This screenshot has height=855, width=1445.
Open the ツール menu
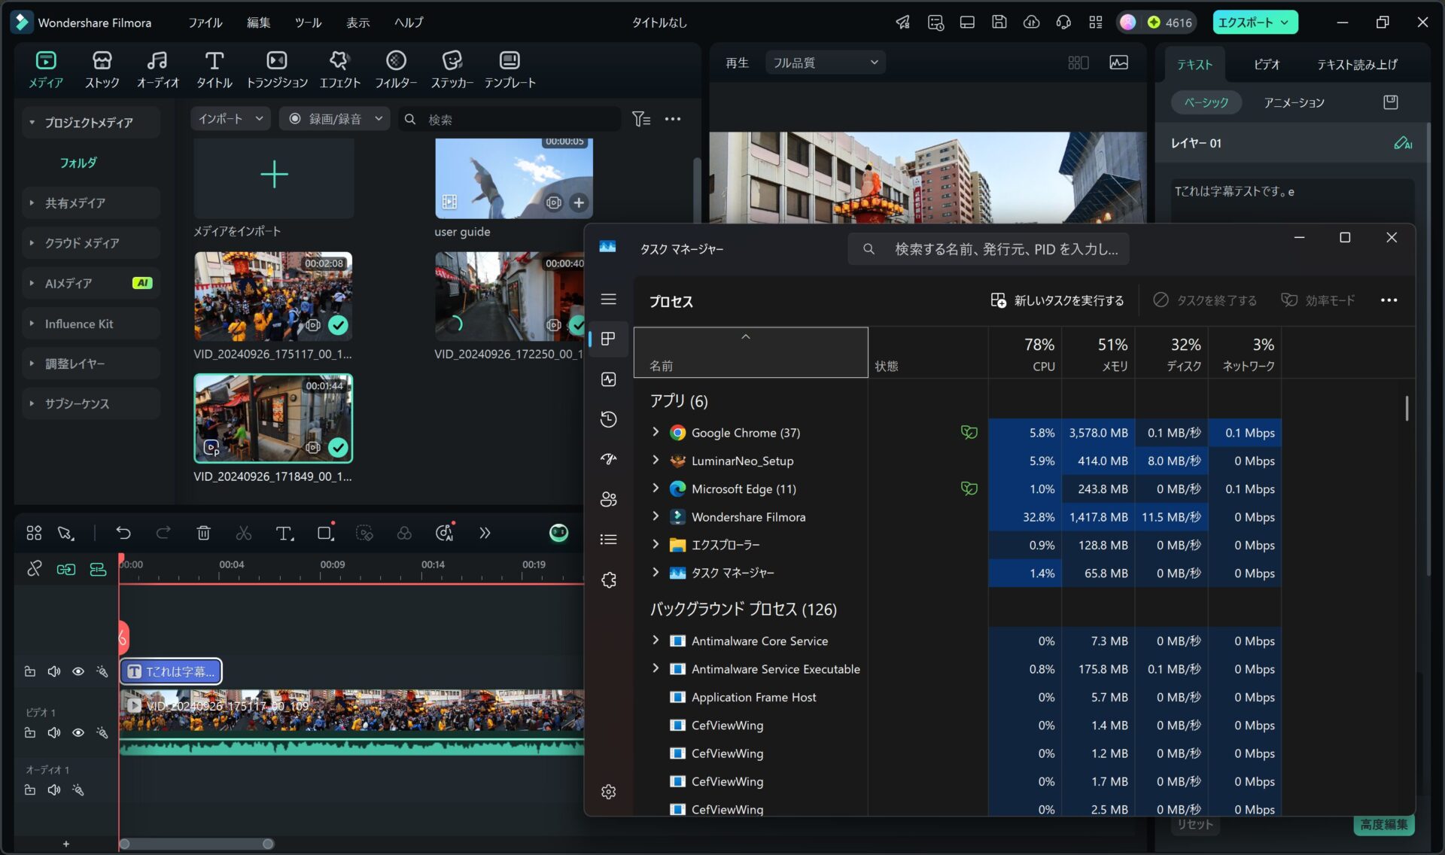[x=308, y=23]
